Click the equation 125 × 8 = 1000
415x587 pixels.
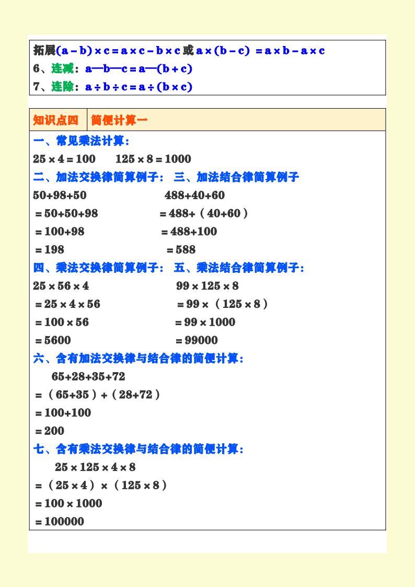pyautogui.click(x=153, y=159)
